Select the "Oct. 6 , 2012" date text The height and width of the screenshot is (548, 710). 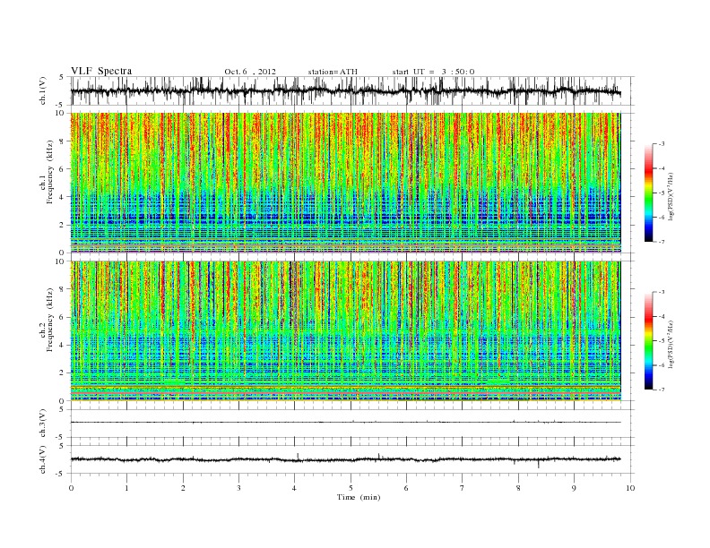(250, 72)
